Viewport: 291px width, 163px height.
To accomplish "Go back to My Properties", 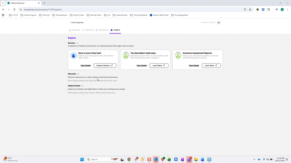I will 77,23.
